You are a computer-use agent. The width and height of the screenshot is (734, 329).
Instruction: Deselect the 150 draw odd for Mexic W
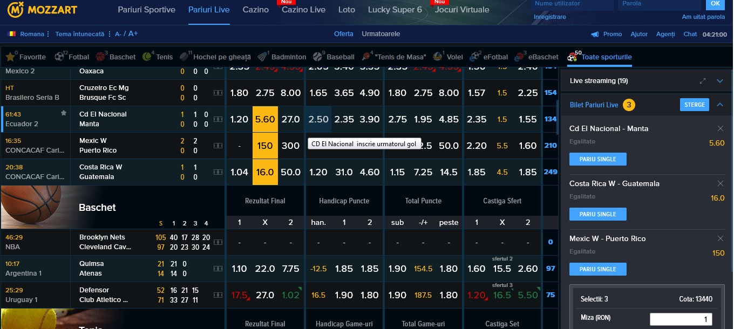tap(265, 146)
